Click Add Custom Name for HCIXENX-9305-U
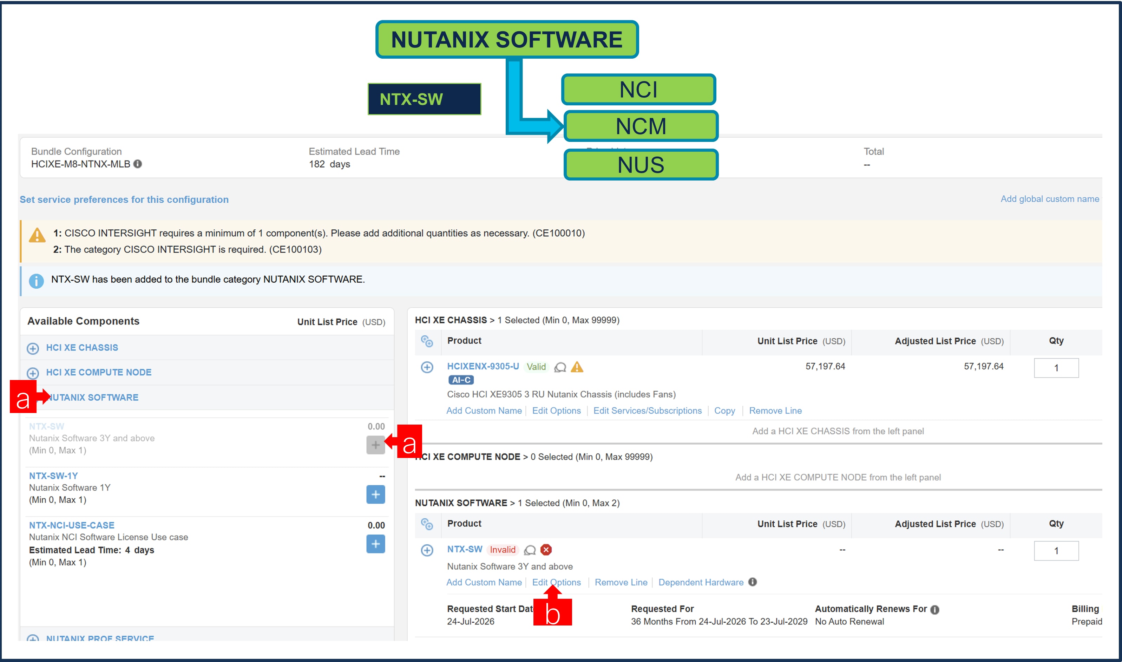The image size is (1122, 662). [x=484, y=411]
